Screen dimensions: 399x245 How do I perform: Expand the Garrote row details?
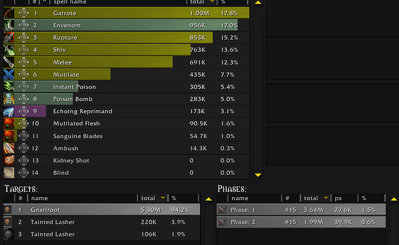point(23,13)
